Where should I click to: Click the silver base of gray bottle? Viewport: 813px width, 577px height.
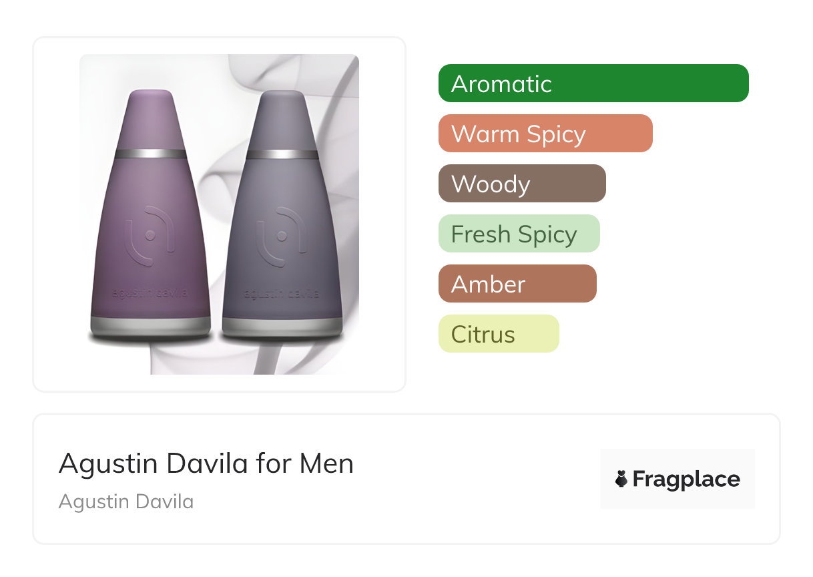(x=282, y=326)
